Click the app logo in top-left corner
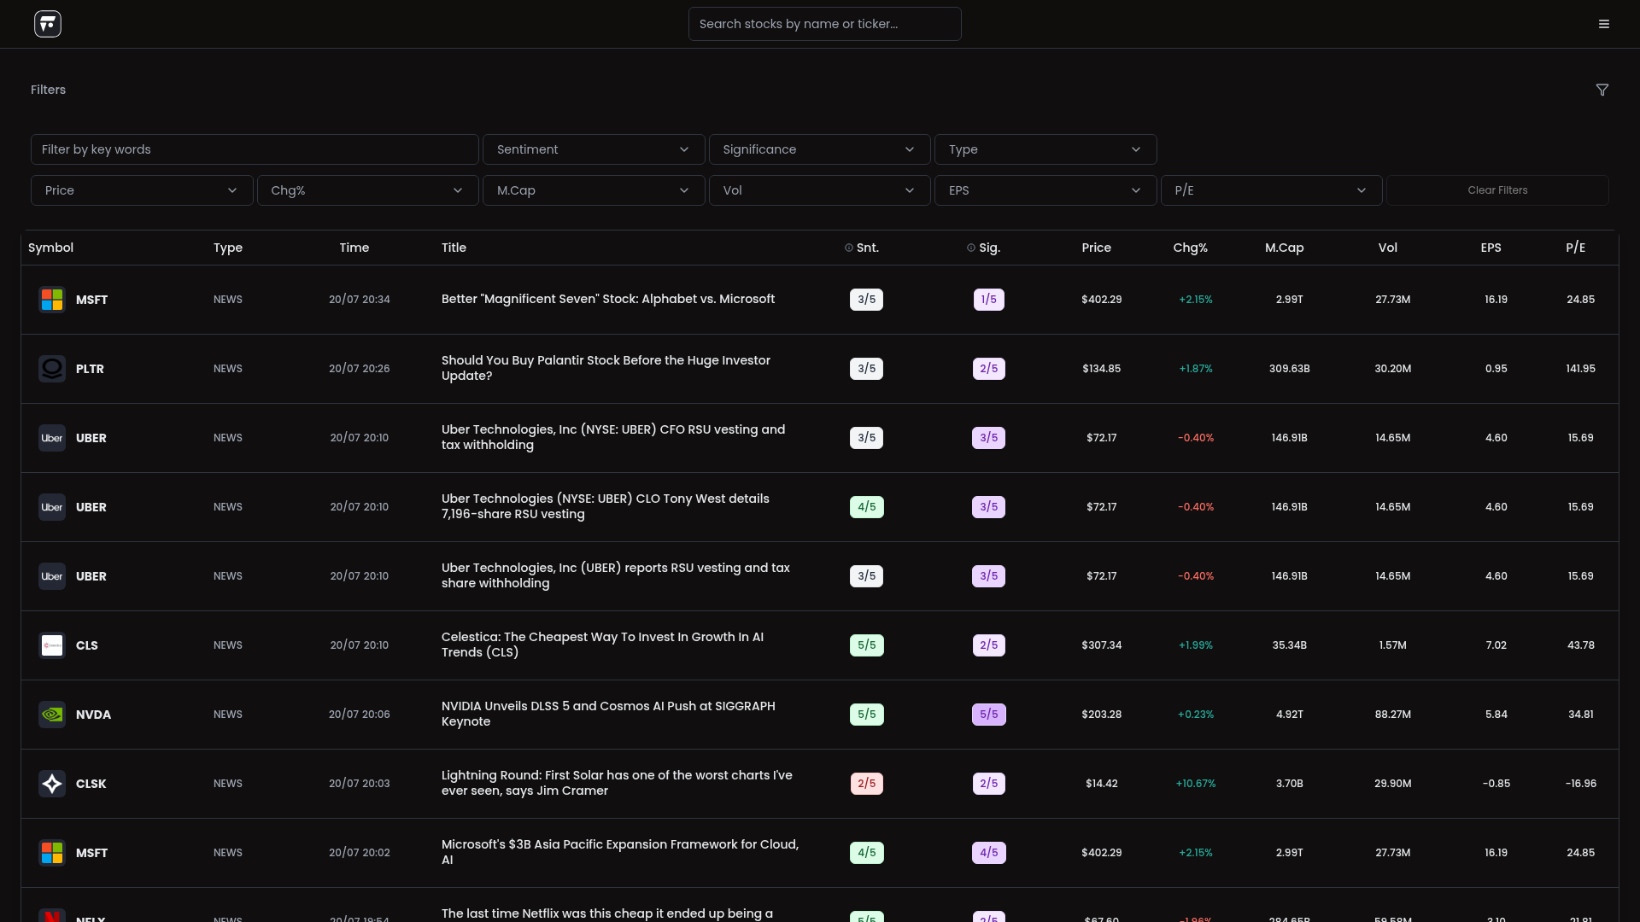This screenshot has width=1640, height=922. pos(48,24)
